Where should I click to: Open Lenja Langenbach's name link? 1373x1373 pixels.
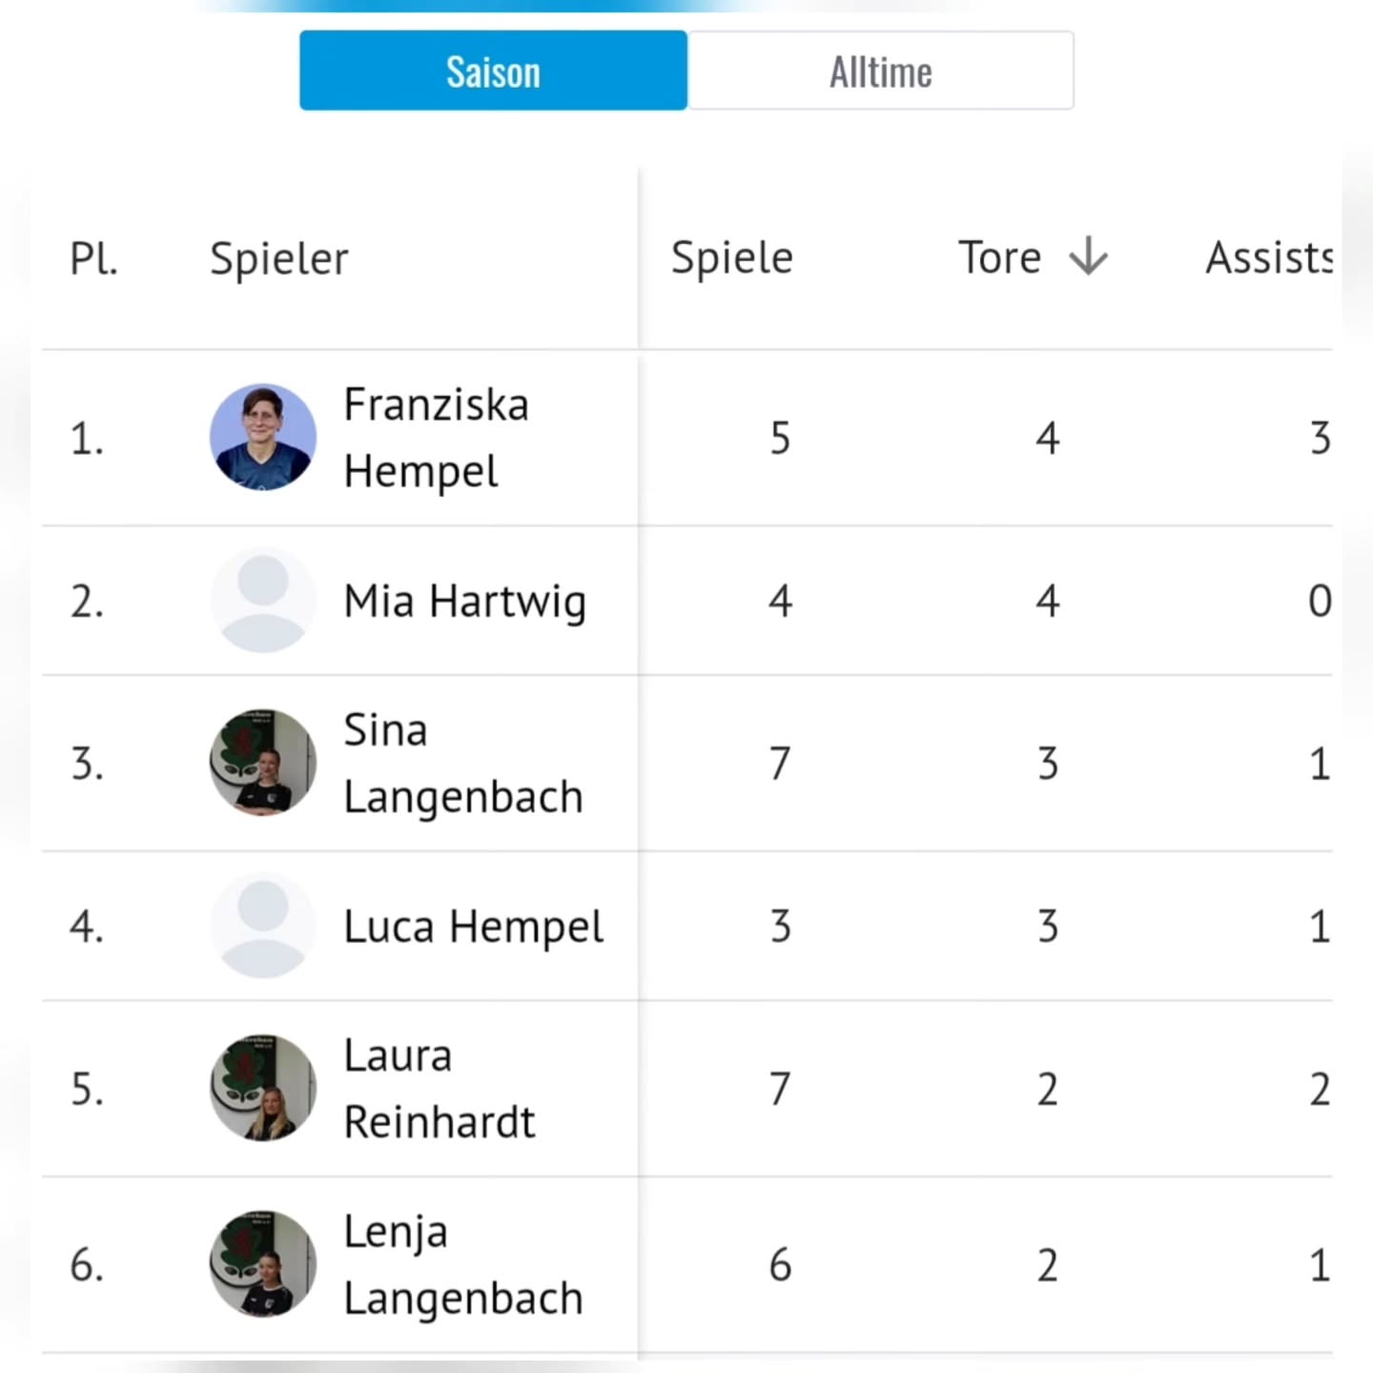pyautogui.click(x=462, y=1264)
